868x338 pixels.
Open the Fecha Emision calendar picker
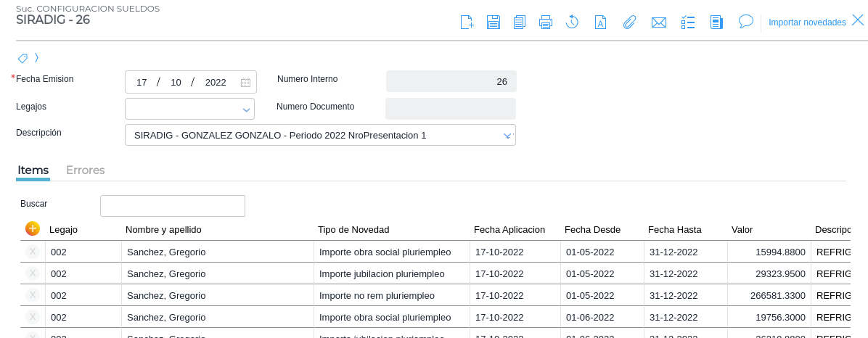click(245, 83)
